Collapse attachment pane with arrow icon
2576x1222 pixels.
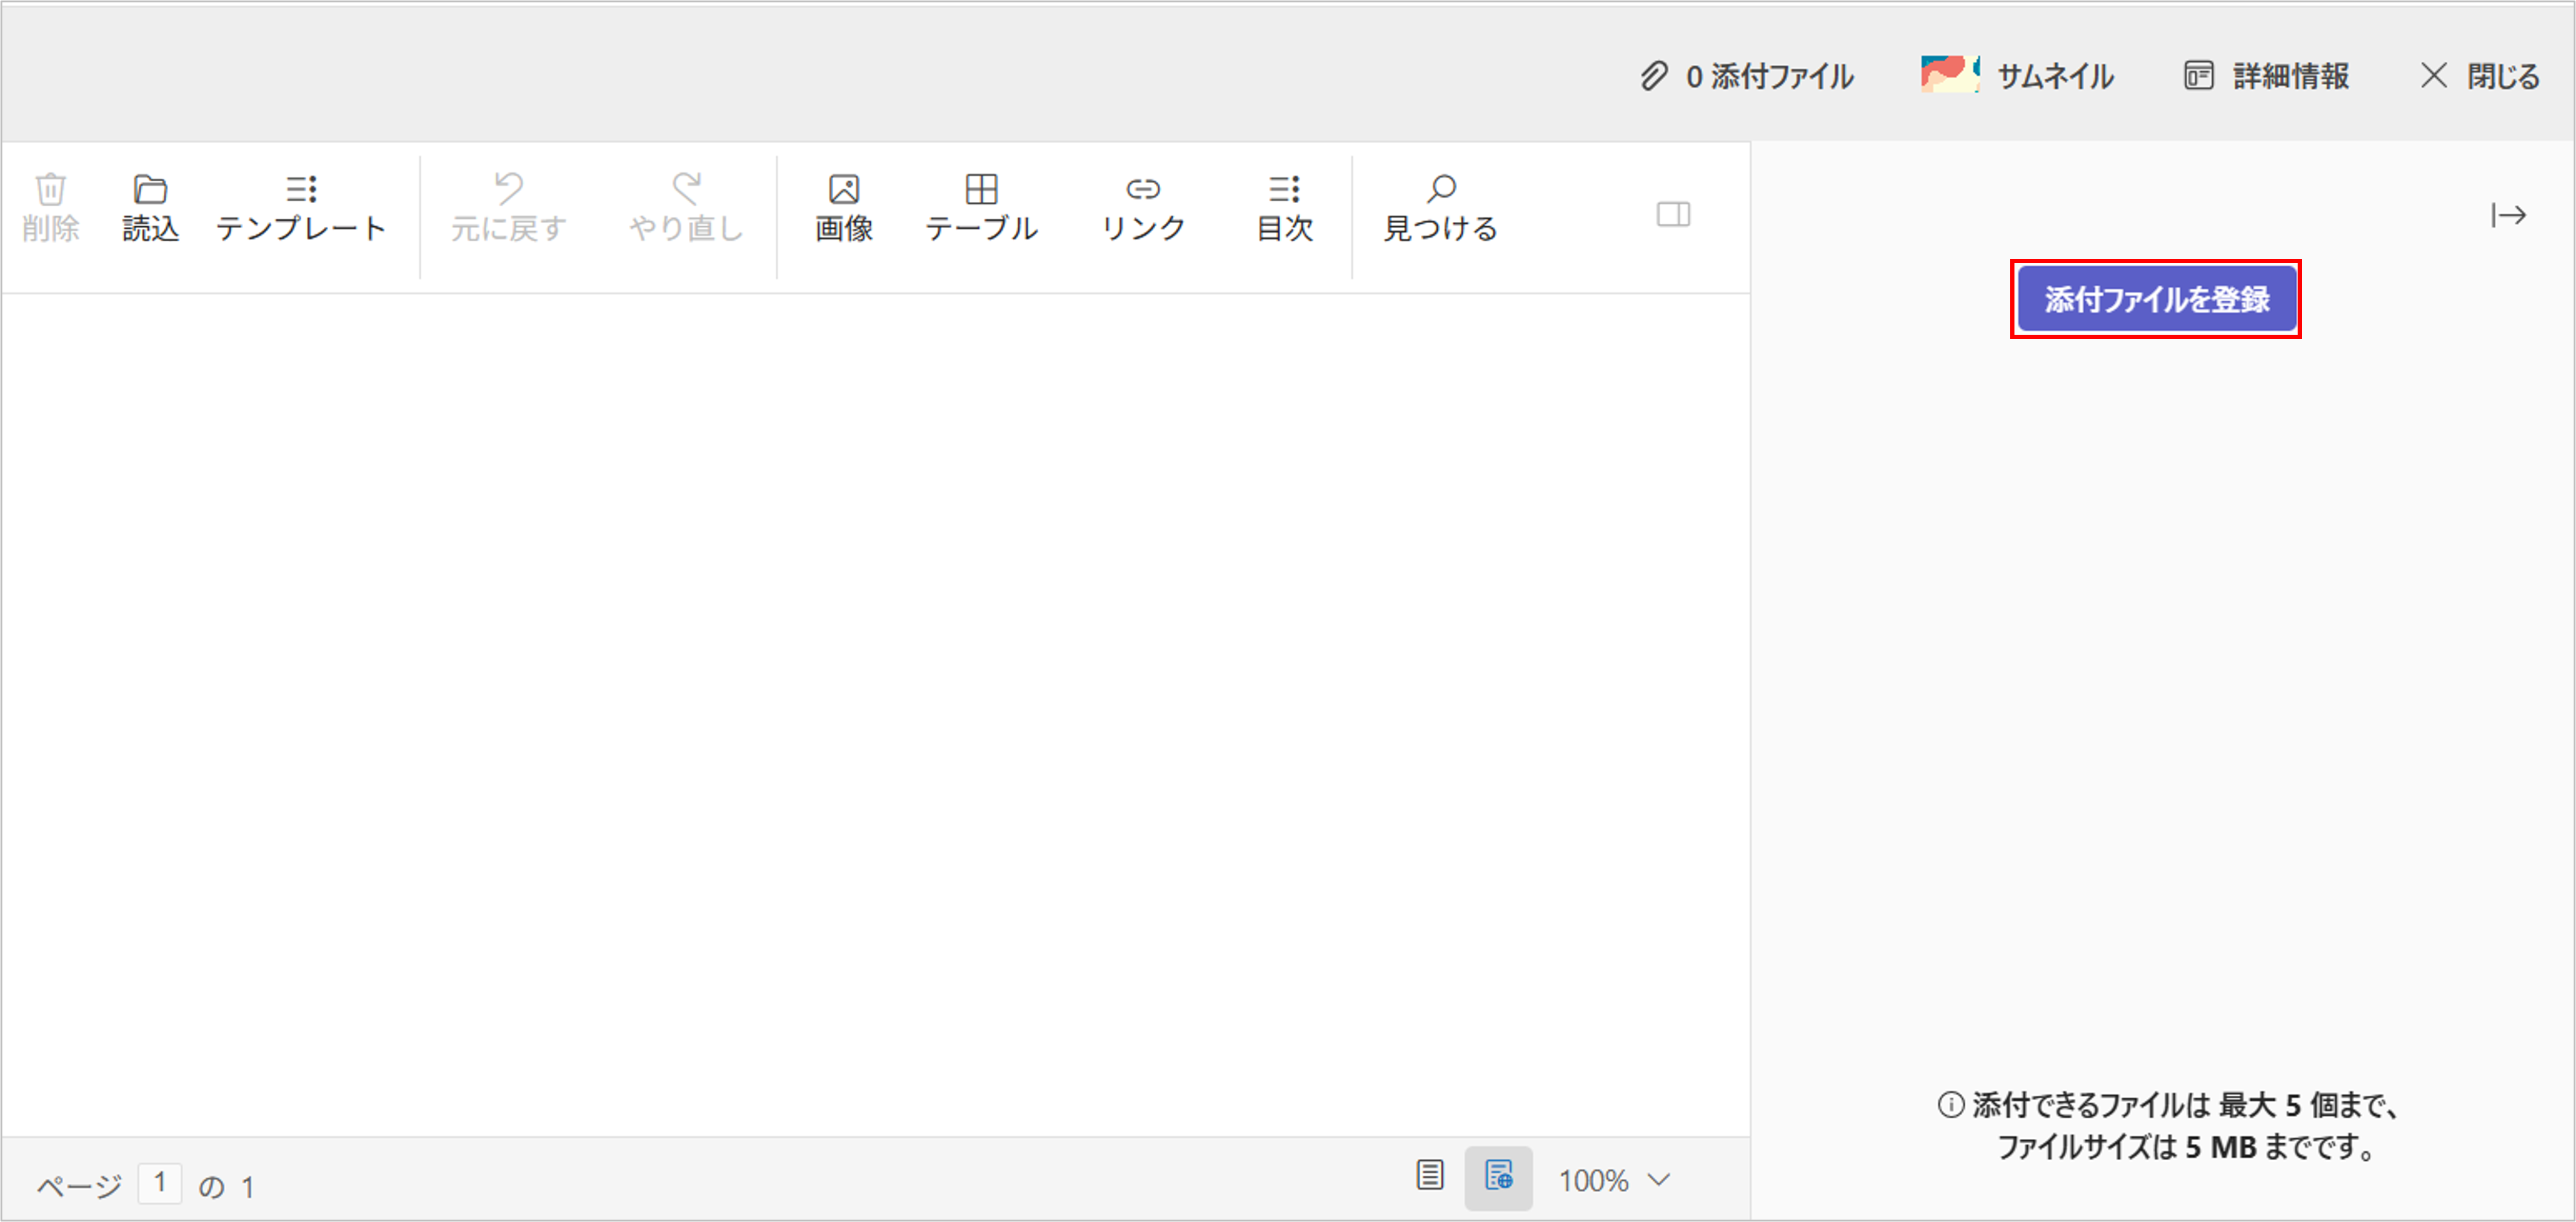[2508, 215]
